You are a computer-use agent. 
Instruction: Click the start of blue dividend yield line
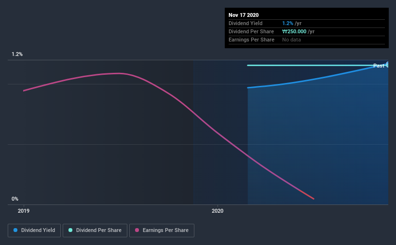(x=248, y=88)
